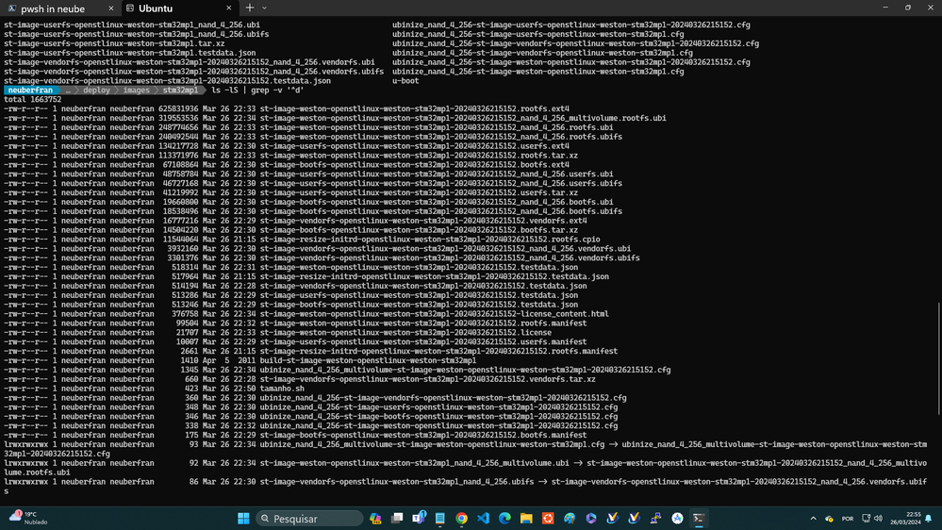This screenshot has width=942, height=530.
Task: Click the 22:50 timestamp on tamanho.sh row
Action: pos(244,389)
